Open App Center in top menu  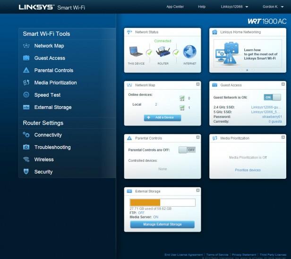pyautogui.click(x=175, y=7)
